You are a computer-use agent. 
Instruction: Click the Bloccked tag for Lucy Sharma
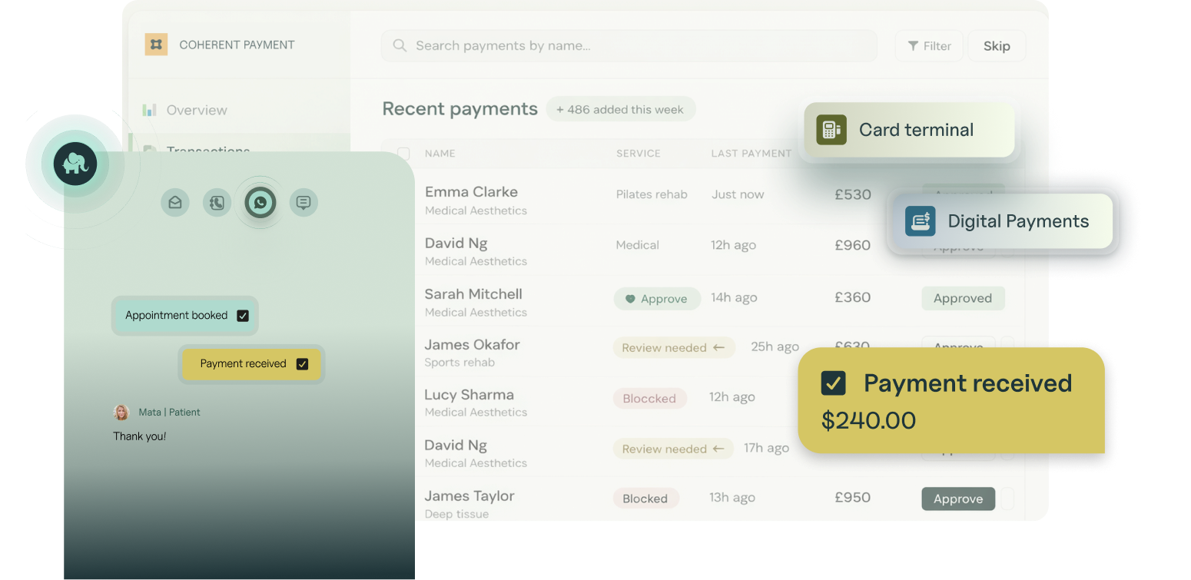tap(649, 399)
